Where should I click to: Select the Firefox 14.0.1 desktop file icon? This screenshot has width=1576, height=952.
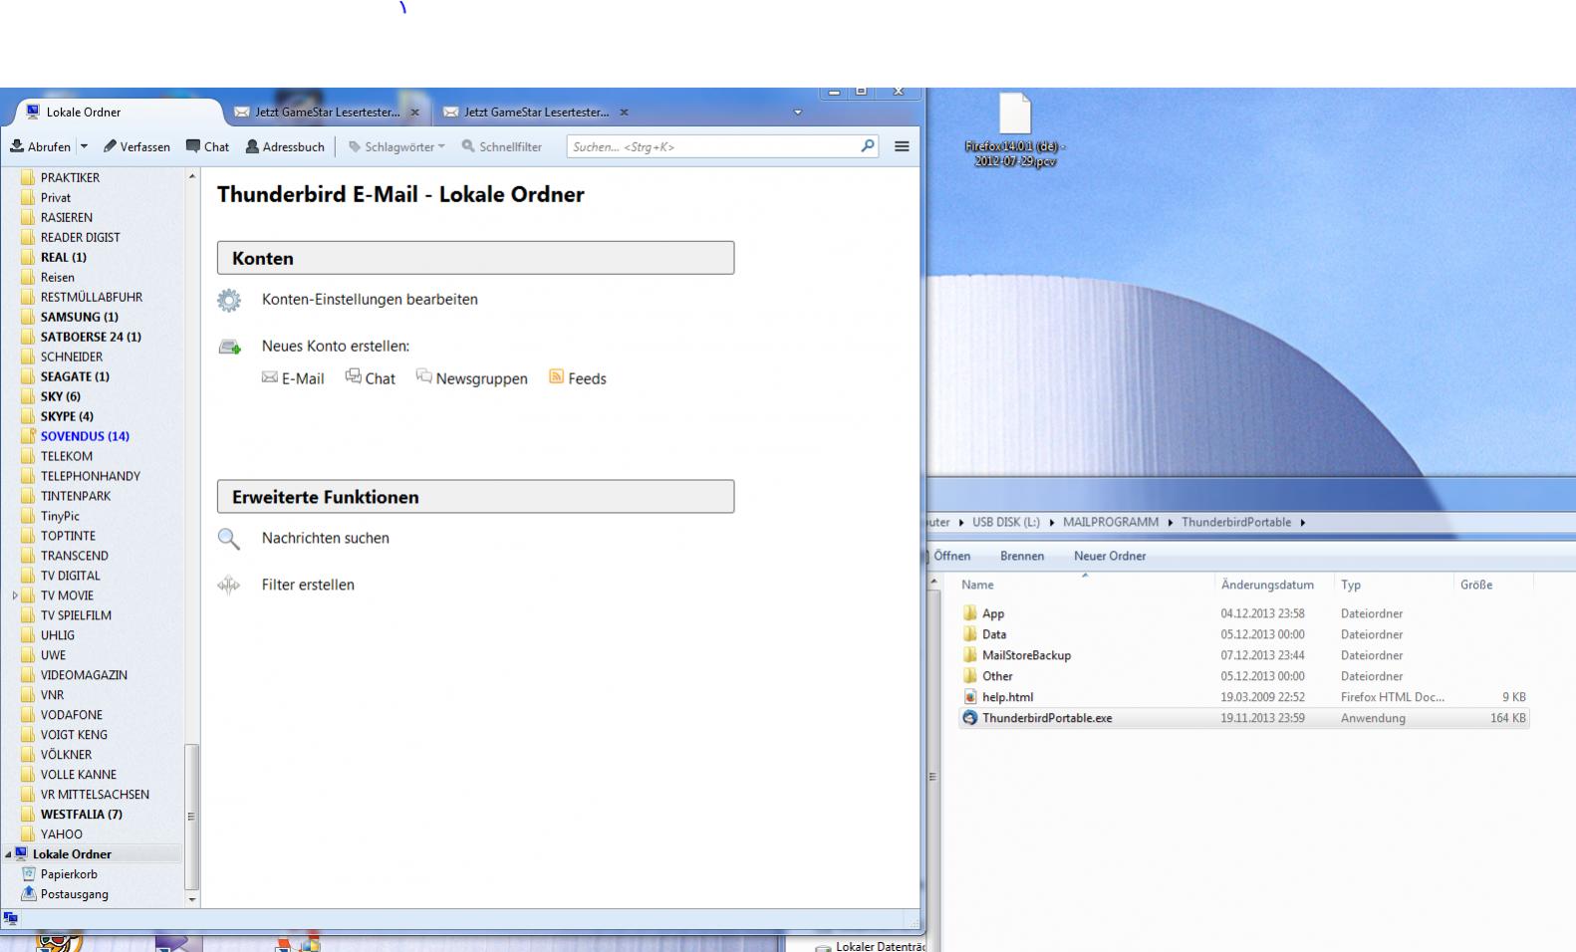click(1014, 129)
